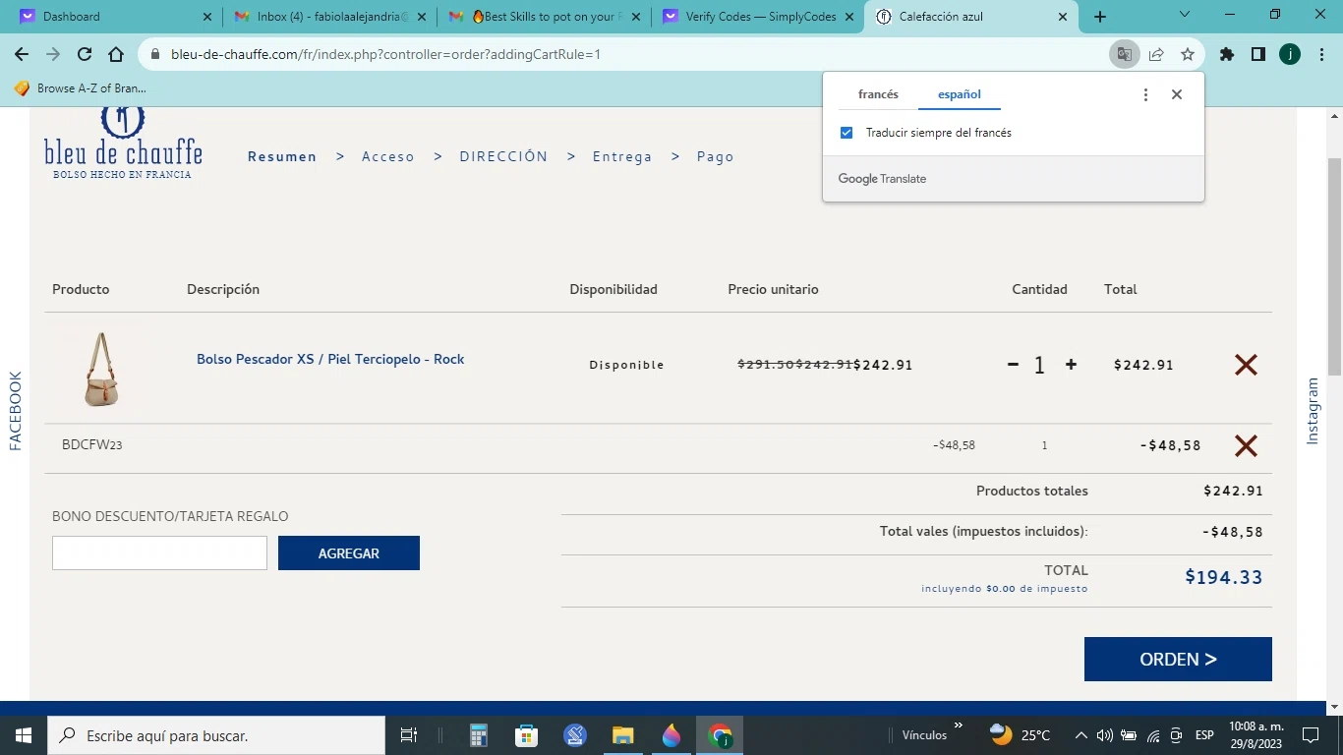Close the Google Translate popup
The height and width of the screenshot is (755, 1343).
(1177, 94)
